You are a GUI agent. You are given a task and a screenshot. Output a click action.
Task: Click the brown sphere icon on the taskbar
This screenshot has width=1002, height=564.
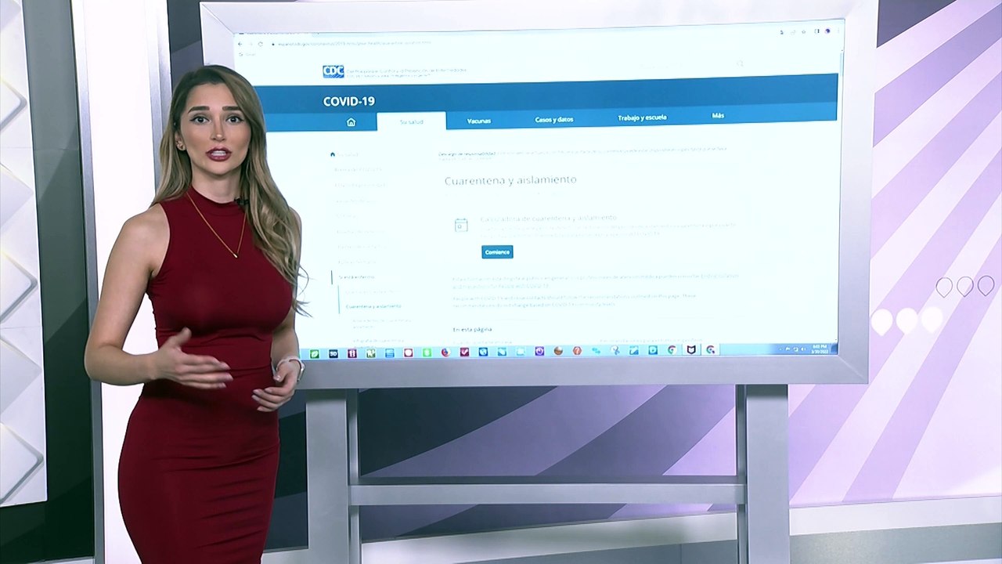(558, 352)
